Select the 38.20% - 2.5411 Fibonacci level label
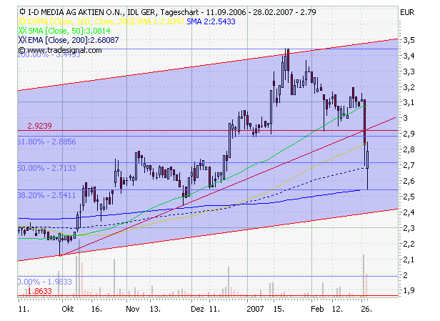440x321 pixels. [48, 194]
